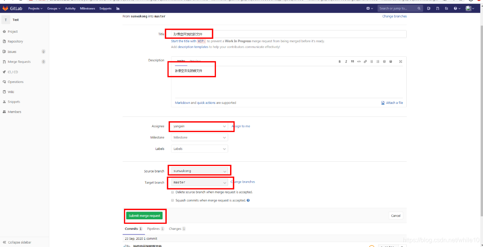Open the Issues icon in top bar
The image size is (483, 247).
[429, 8]
